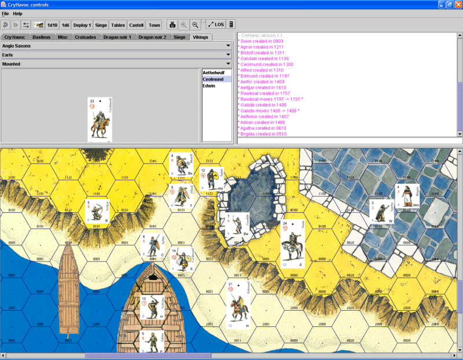The width and height of the screenshot is (463, 360).
Task: Click the mounted Ceolmund counter preview
Action: click(x=100, y=119)
